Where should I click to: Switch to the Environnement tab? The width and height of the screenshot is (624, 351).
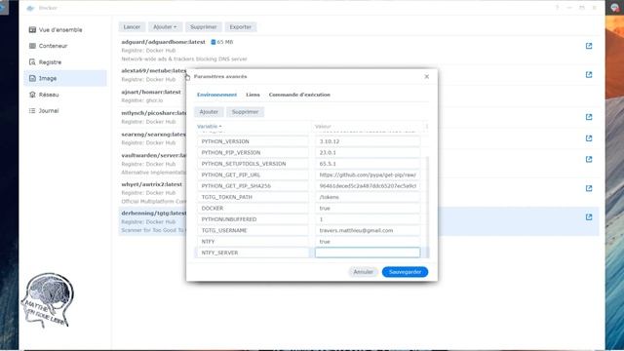pyautogui.click(x=216, y=95)
